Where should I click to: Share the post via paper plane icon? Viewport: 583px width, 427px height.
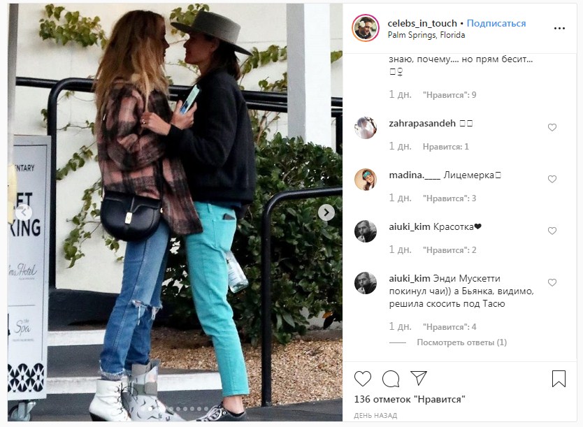(x=418, y=378)
